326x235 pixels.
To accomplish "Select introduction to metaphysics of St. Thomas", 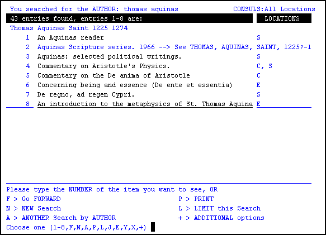I will (145, 104).
